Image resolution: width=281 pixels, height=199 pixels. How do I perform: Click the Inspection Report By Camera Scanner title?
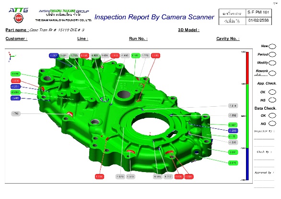point(154,17)
